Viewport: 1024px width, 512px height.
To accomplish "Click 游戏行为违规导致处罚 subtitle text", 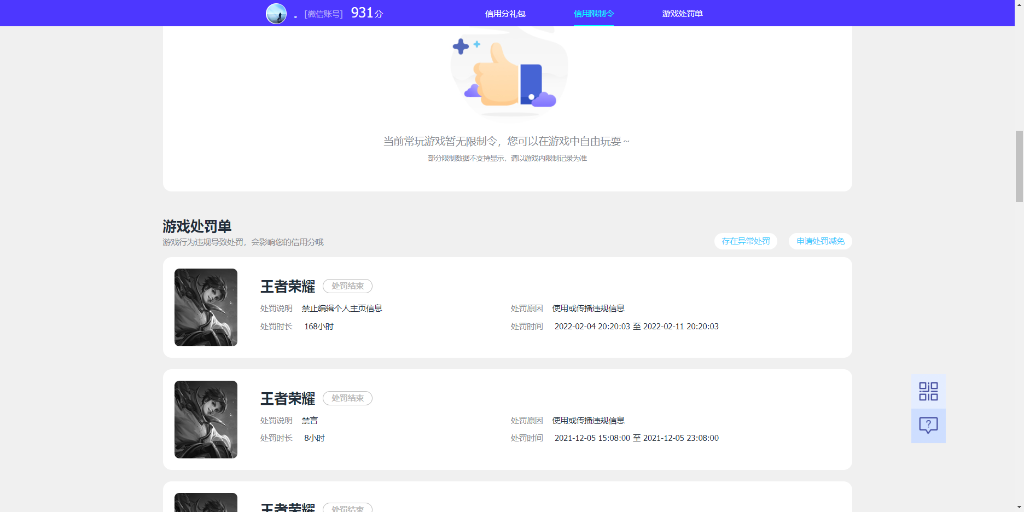I will tap(243, 242).
